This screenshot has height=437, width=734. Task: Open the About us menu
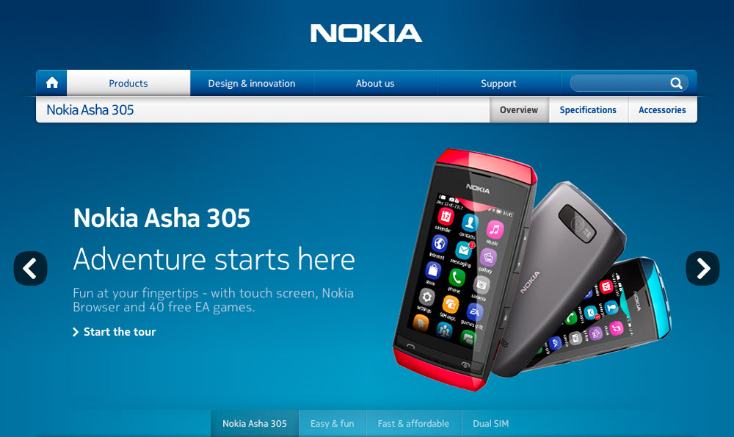point(375,83)
